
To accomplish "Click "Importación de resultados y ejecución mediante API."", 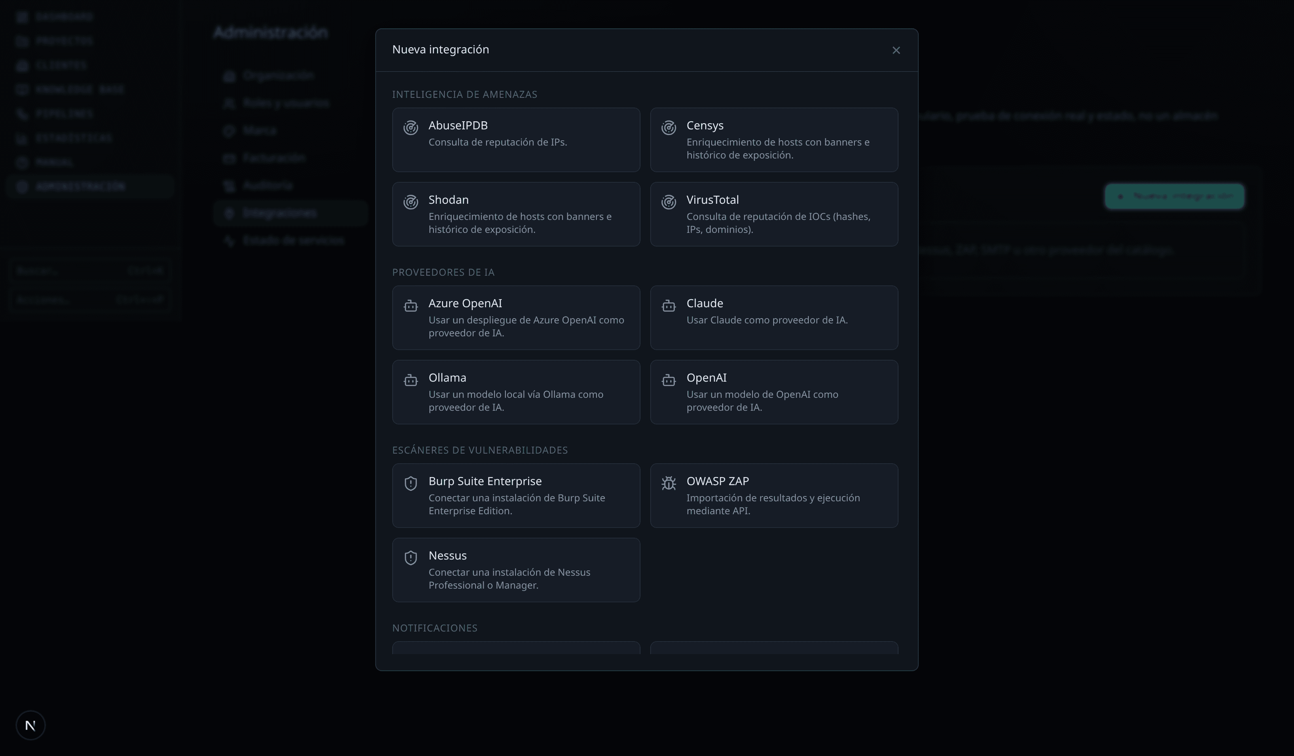I will (x=773, y=504).
